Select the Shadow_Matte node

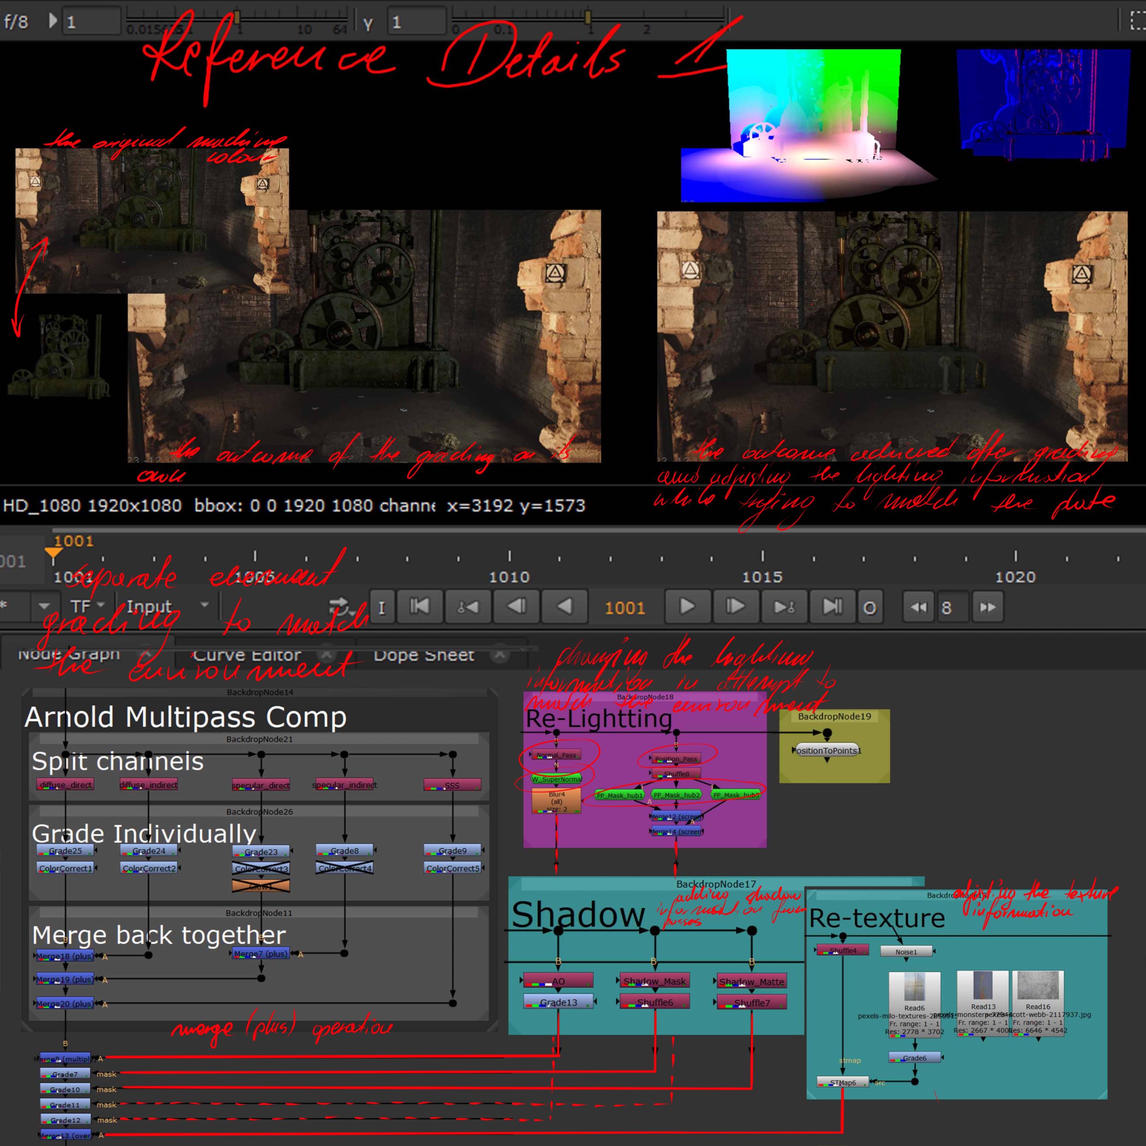point(752,981)
